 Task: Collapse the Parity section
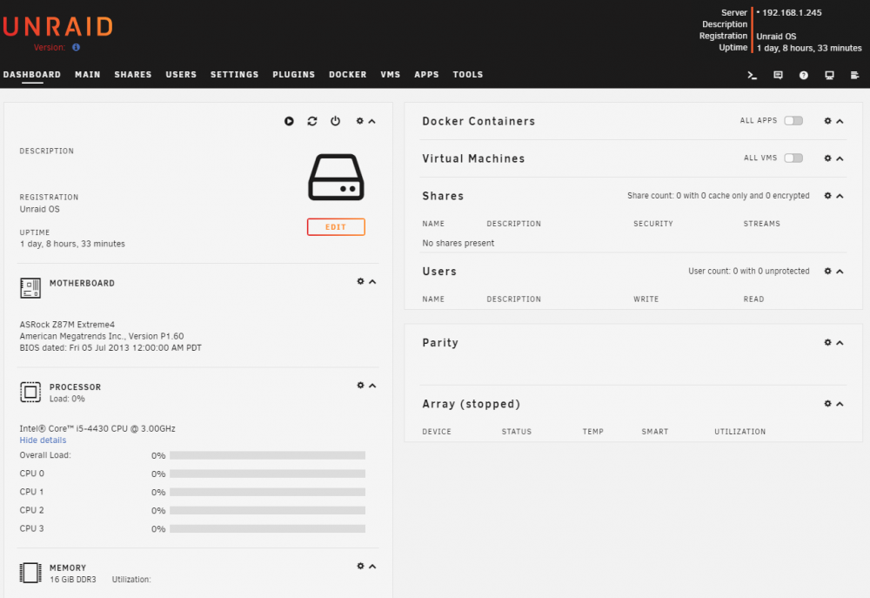840,343
